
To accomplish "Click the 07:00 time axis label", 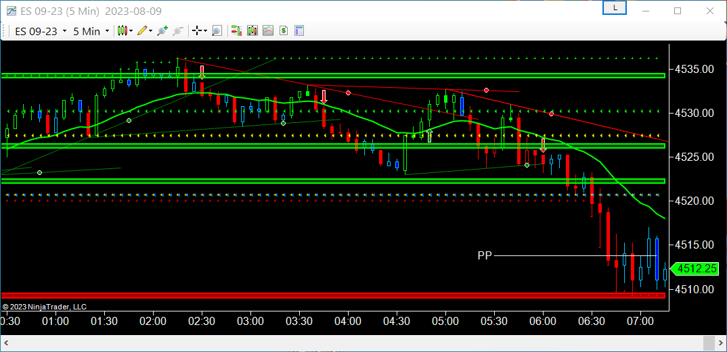I will coord(640,321).
